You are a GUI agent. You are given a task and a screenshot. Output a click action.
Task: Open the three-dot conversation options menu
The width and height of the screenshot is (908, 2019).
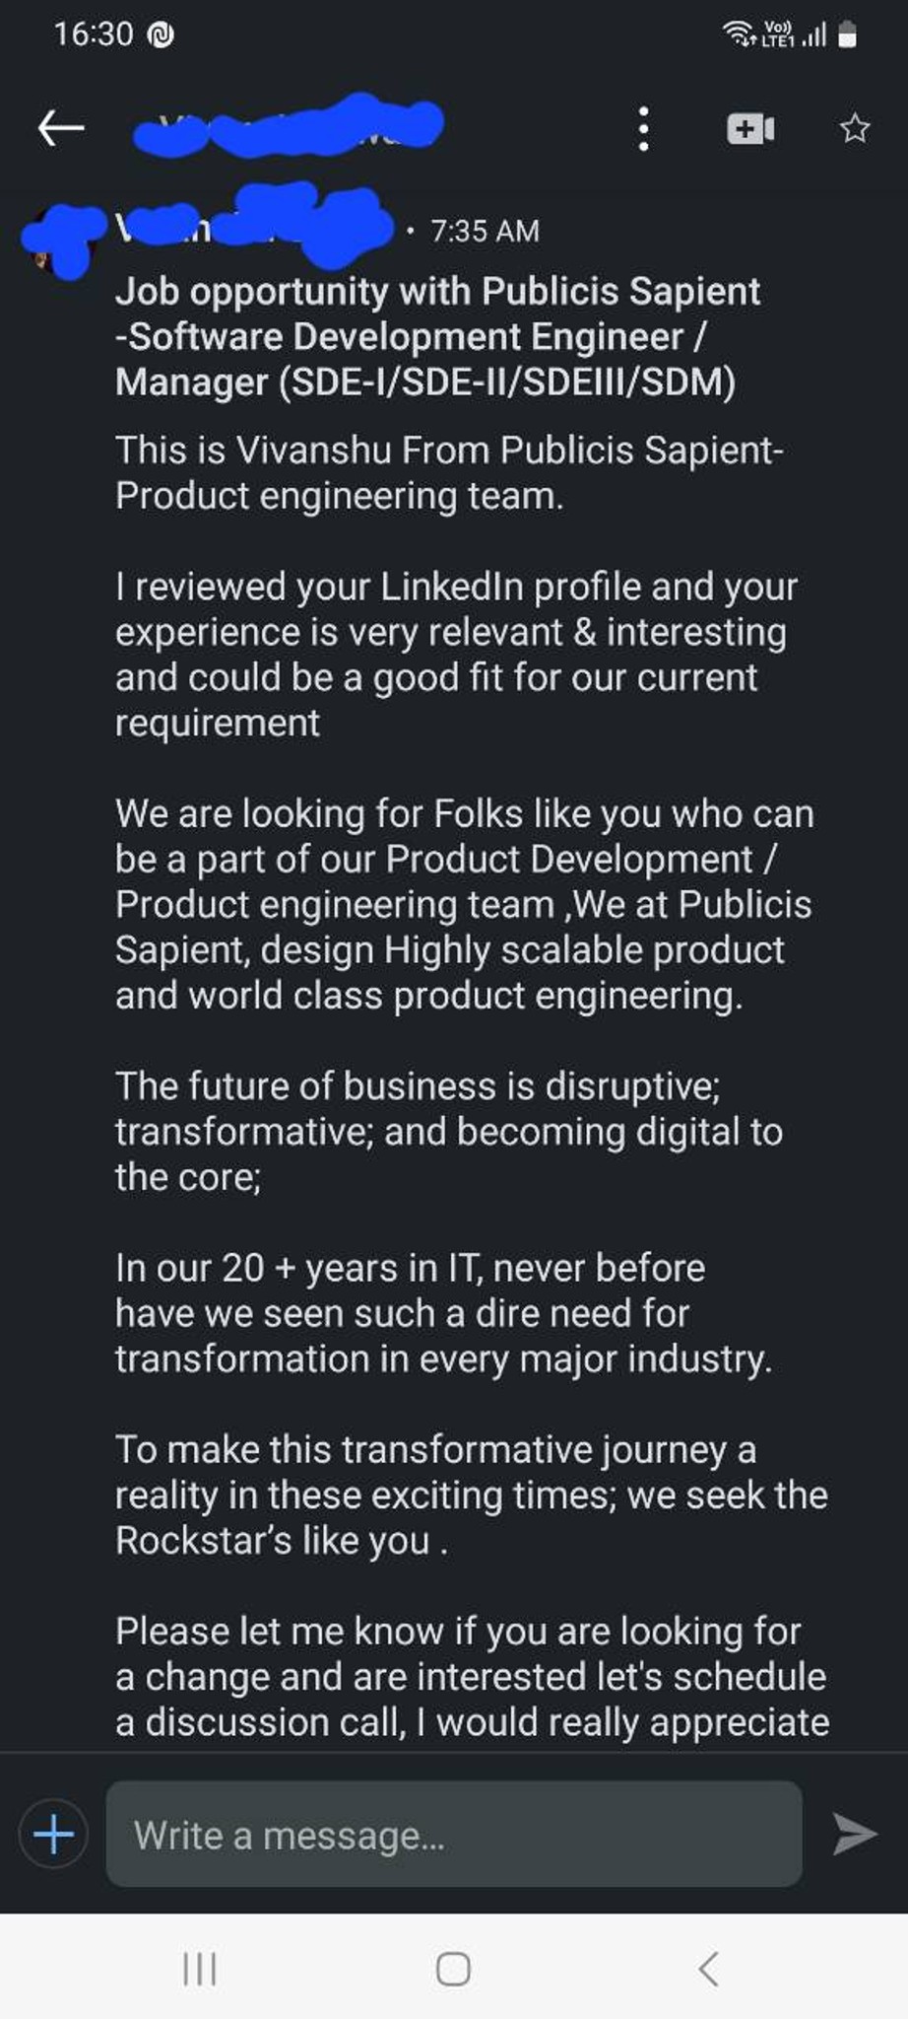click(x=644, y=128)
